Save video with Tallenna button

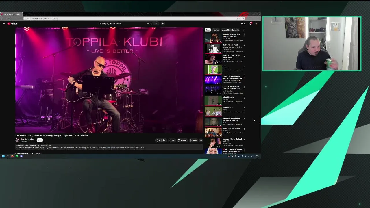pyautogui.click(x=182, y=140)
